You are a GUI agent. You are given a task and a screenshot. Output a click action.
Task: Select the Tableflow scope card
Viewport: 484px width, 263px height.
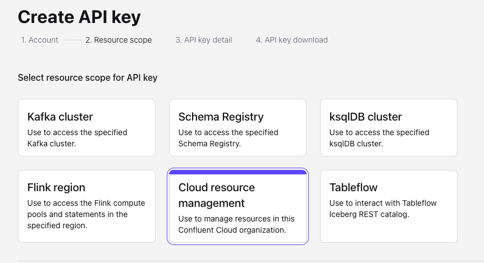pos(389,206)
